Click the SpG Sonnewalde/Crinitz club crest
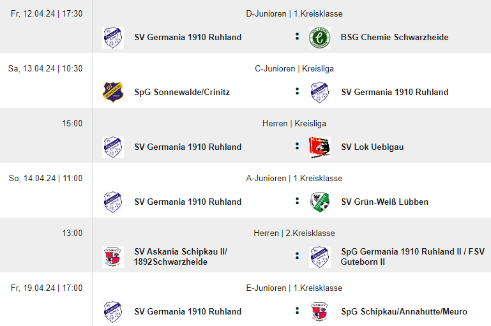 [113, 93]
